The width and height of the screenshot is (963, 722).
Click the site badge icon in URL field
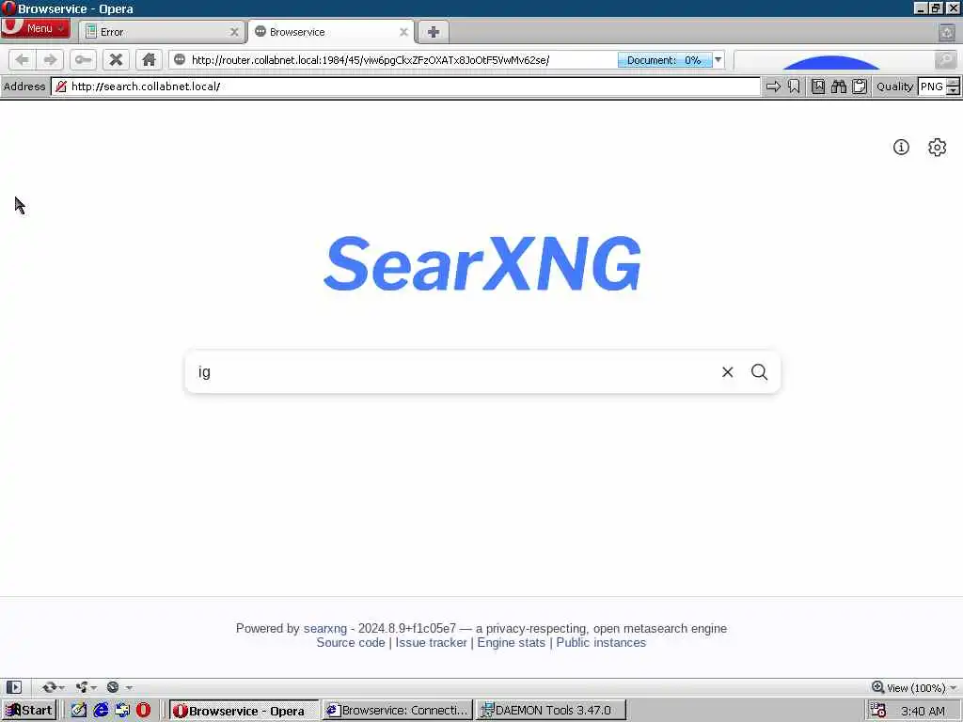point(180,59)
